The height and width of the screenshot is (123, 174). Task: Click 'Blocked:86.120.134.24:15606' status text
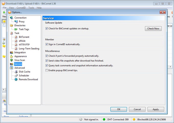151,119
